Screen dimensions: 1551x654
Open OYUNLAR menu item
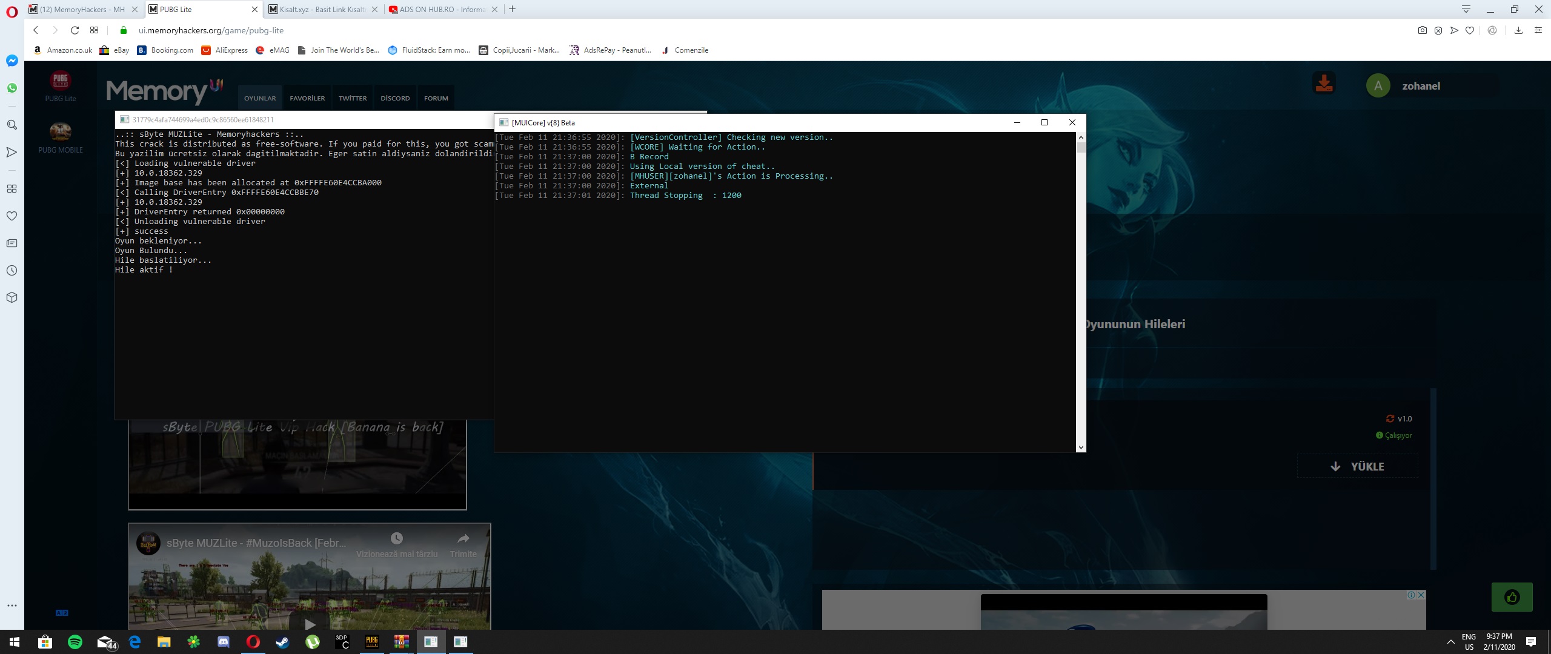(260, 98)
